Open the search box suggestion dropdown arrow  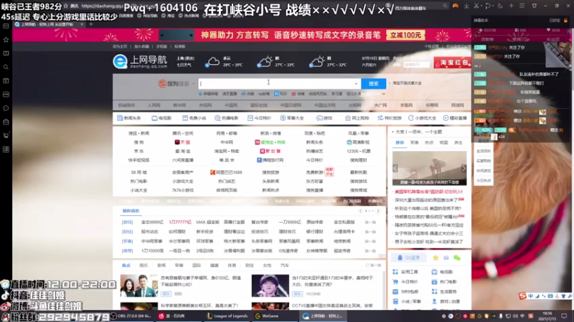coord(356,84)
